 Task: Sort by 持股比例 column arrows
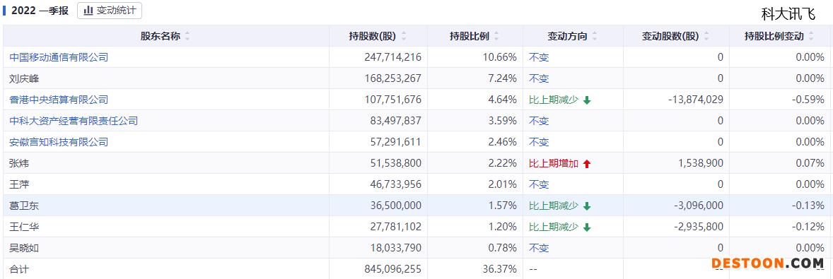pyautogui.click(x=496, y=37)
